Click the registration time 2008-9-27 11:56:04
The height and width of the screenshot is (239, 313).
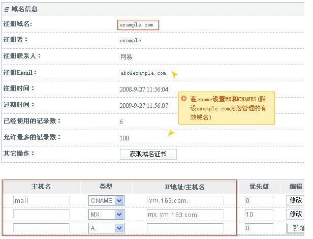point(144,89)
